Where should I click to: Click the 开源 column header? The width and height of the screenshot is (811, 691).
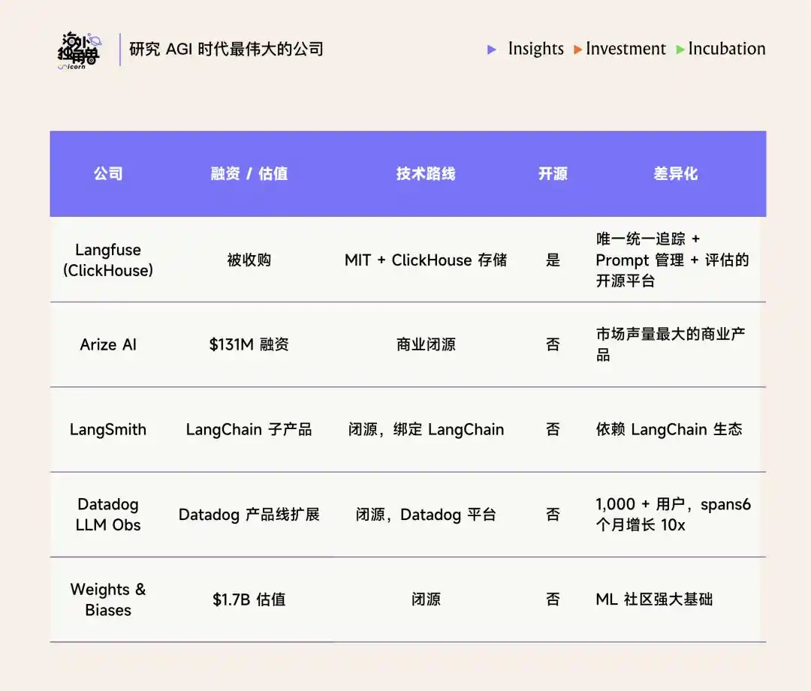tap(553, 173)
